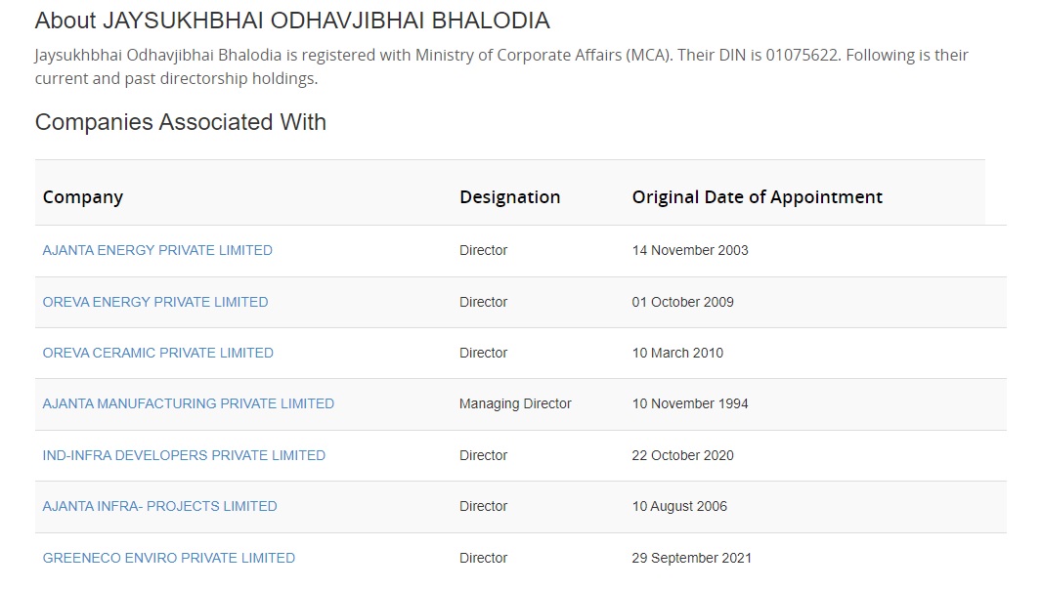Click the Designation column header
1042x590 pixels.
tap(510, 197)
